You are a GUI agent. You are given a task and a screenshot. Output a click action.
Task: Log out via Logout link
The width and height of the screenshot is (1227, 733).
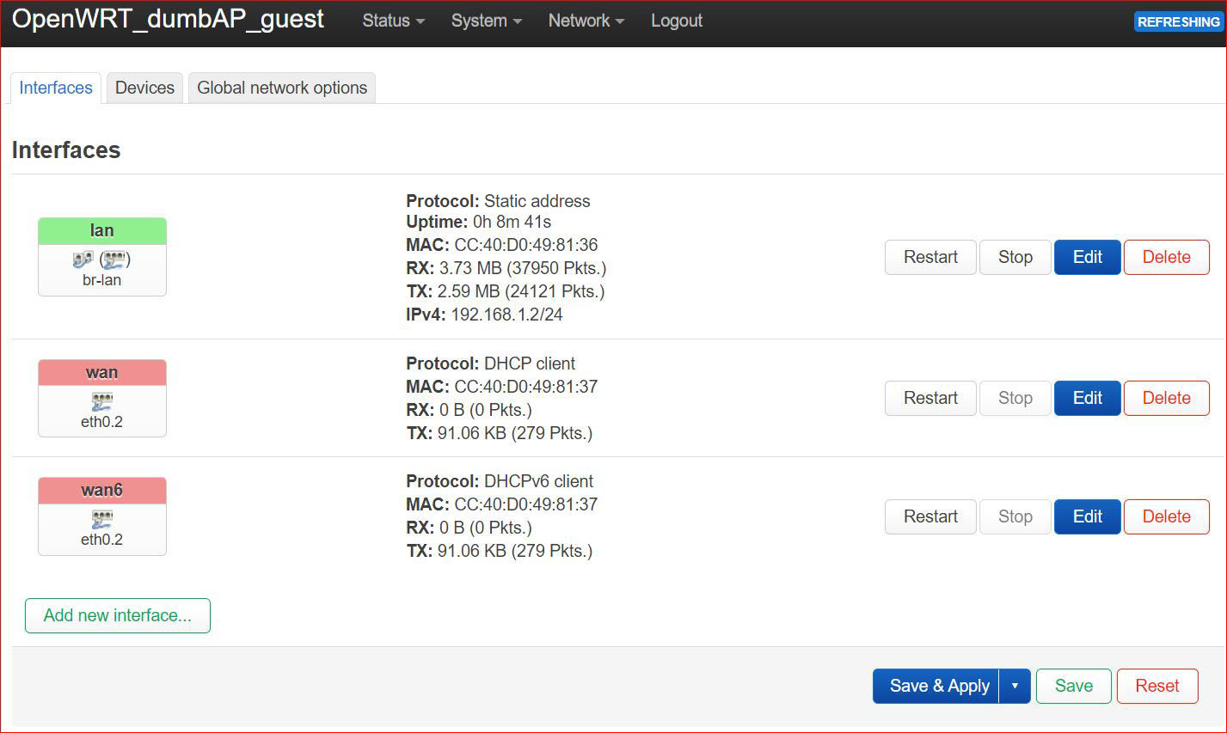676,21
